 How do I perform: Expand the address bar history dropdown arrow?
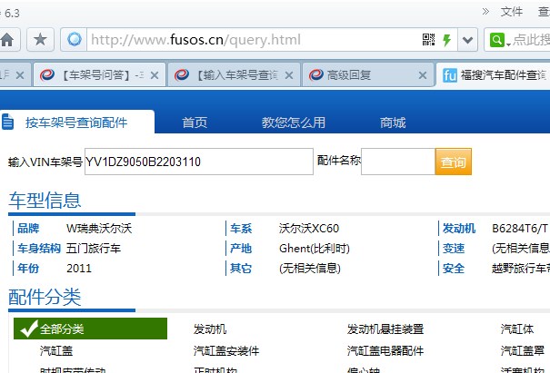(467, 40)
